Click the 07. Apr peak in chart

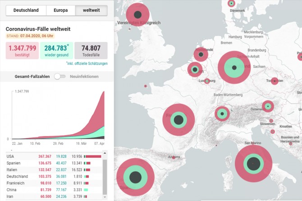(104, 93)
